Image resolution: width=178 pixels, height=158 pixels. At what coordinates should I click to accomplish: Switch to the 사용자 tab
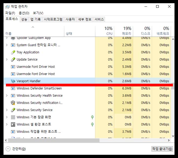point(70,20)
